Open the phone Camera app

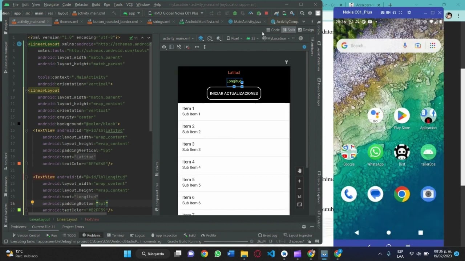point(428,194)
